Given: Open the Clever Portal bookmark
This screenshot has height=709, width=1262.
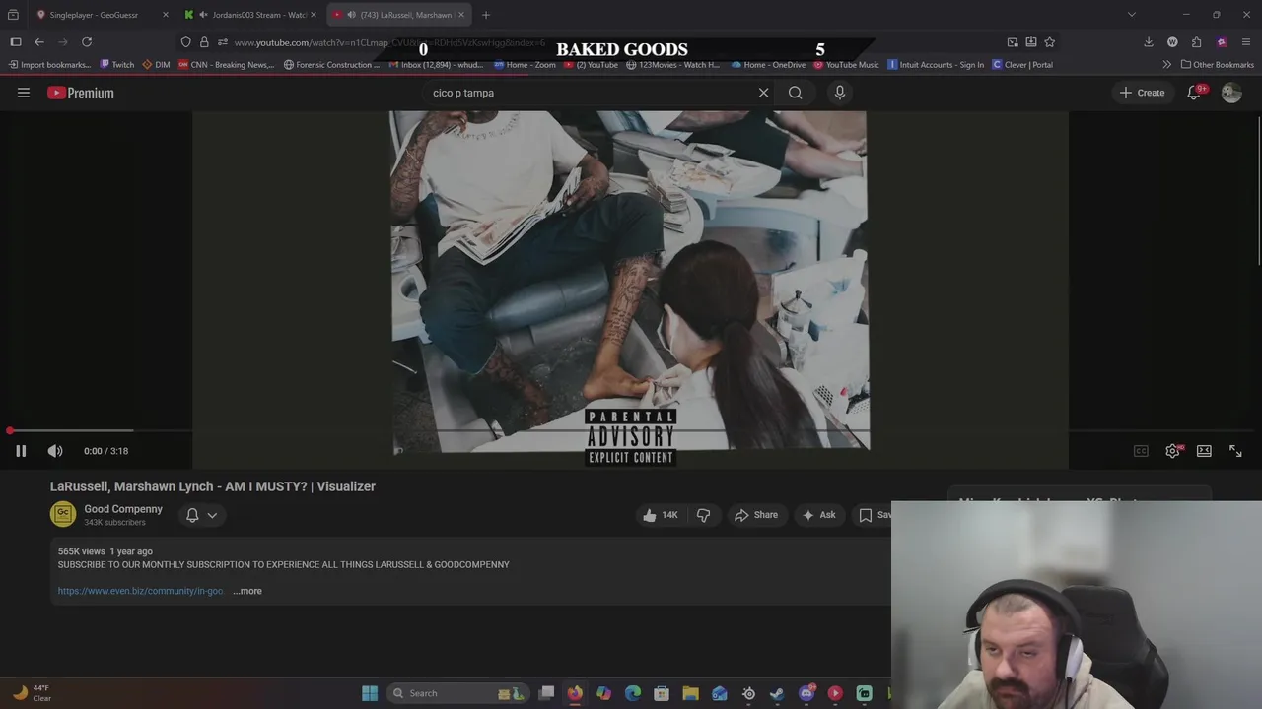Looking at the screenshot, I should pyautogui.click(x=1022, y=65).
